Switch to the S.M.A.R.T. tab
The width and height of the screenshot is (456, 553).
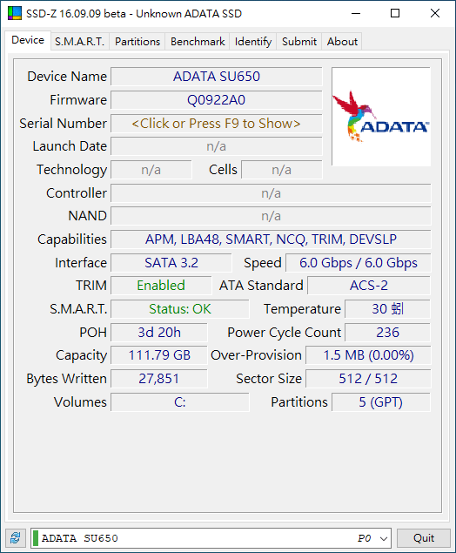click(80, 42)
